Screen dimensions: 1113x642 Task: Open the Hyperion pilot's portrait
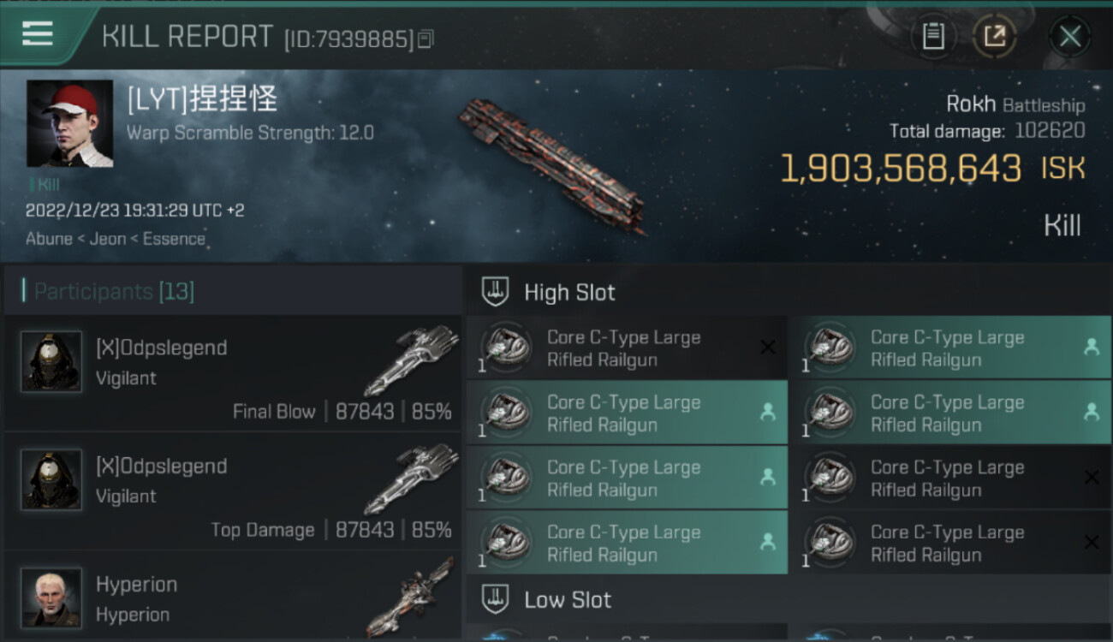pyautogui.click(x=51, y=597)
